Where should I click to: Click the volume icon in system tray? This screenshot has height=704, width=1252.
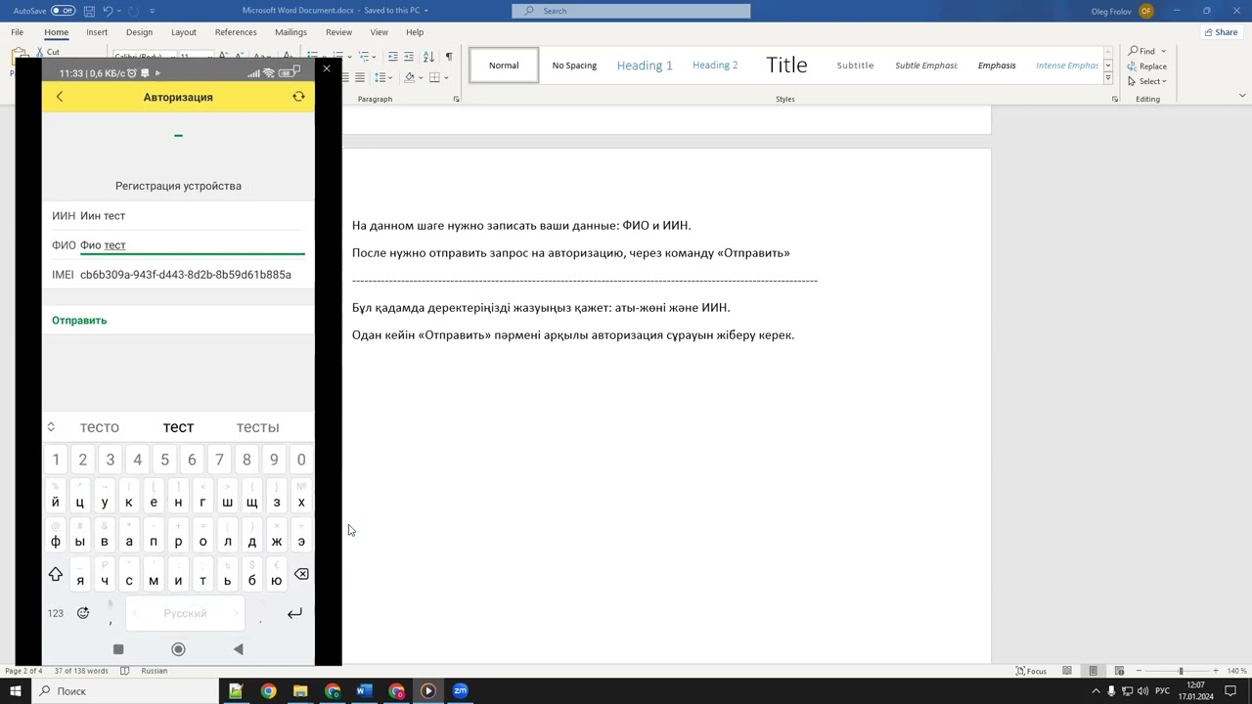click(1144, 691)
